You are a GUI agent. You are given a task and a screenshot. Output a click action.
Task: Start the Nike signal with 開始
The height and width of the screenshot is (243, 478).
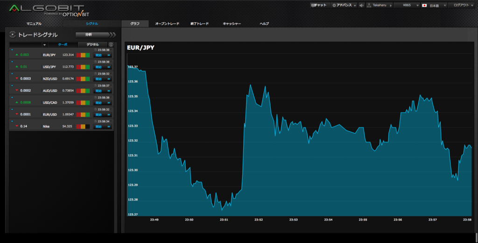[102, 127]
